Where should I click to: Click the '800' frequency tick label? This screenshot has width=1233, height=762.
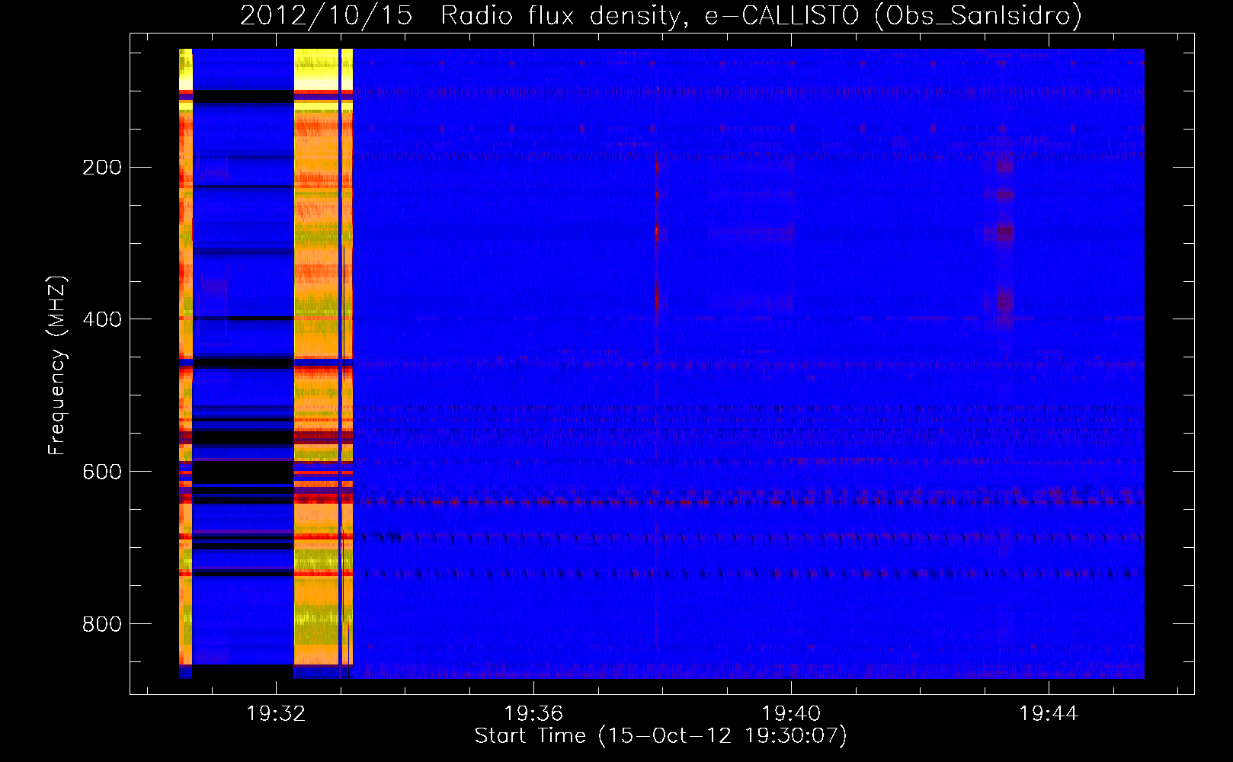(102, 624)
